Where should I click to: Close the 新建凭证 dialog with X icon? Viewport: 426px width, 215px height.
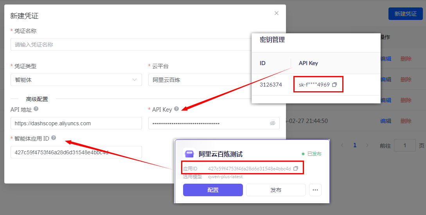[277, 13]
